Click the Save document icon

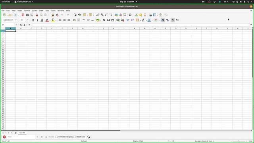pyautogui.click(x=16, y=15)
